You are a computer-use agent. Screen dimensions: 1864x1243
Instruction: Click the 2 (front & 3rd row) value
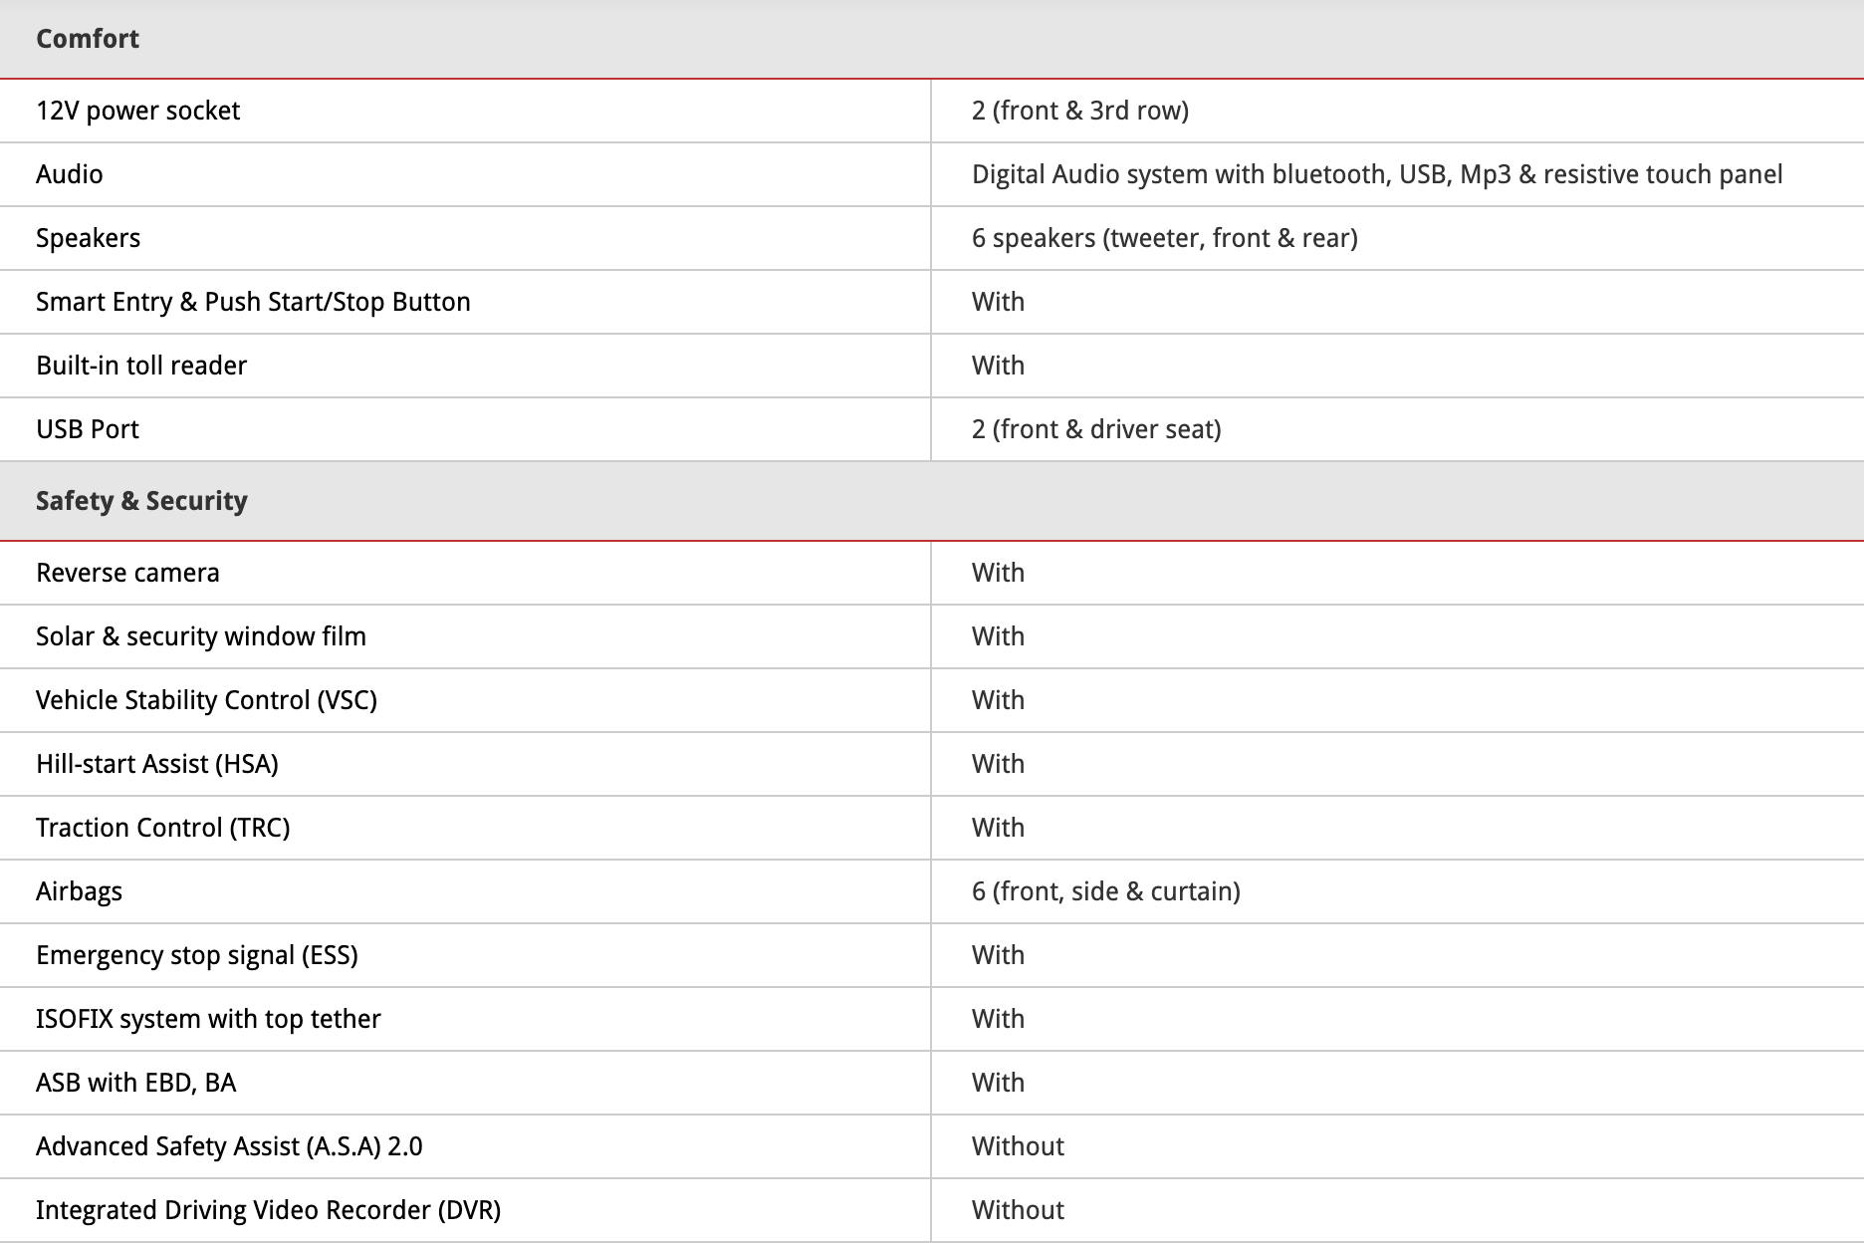1079,111
